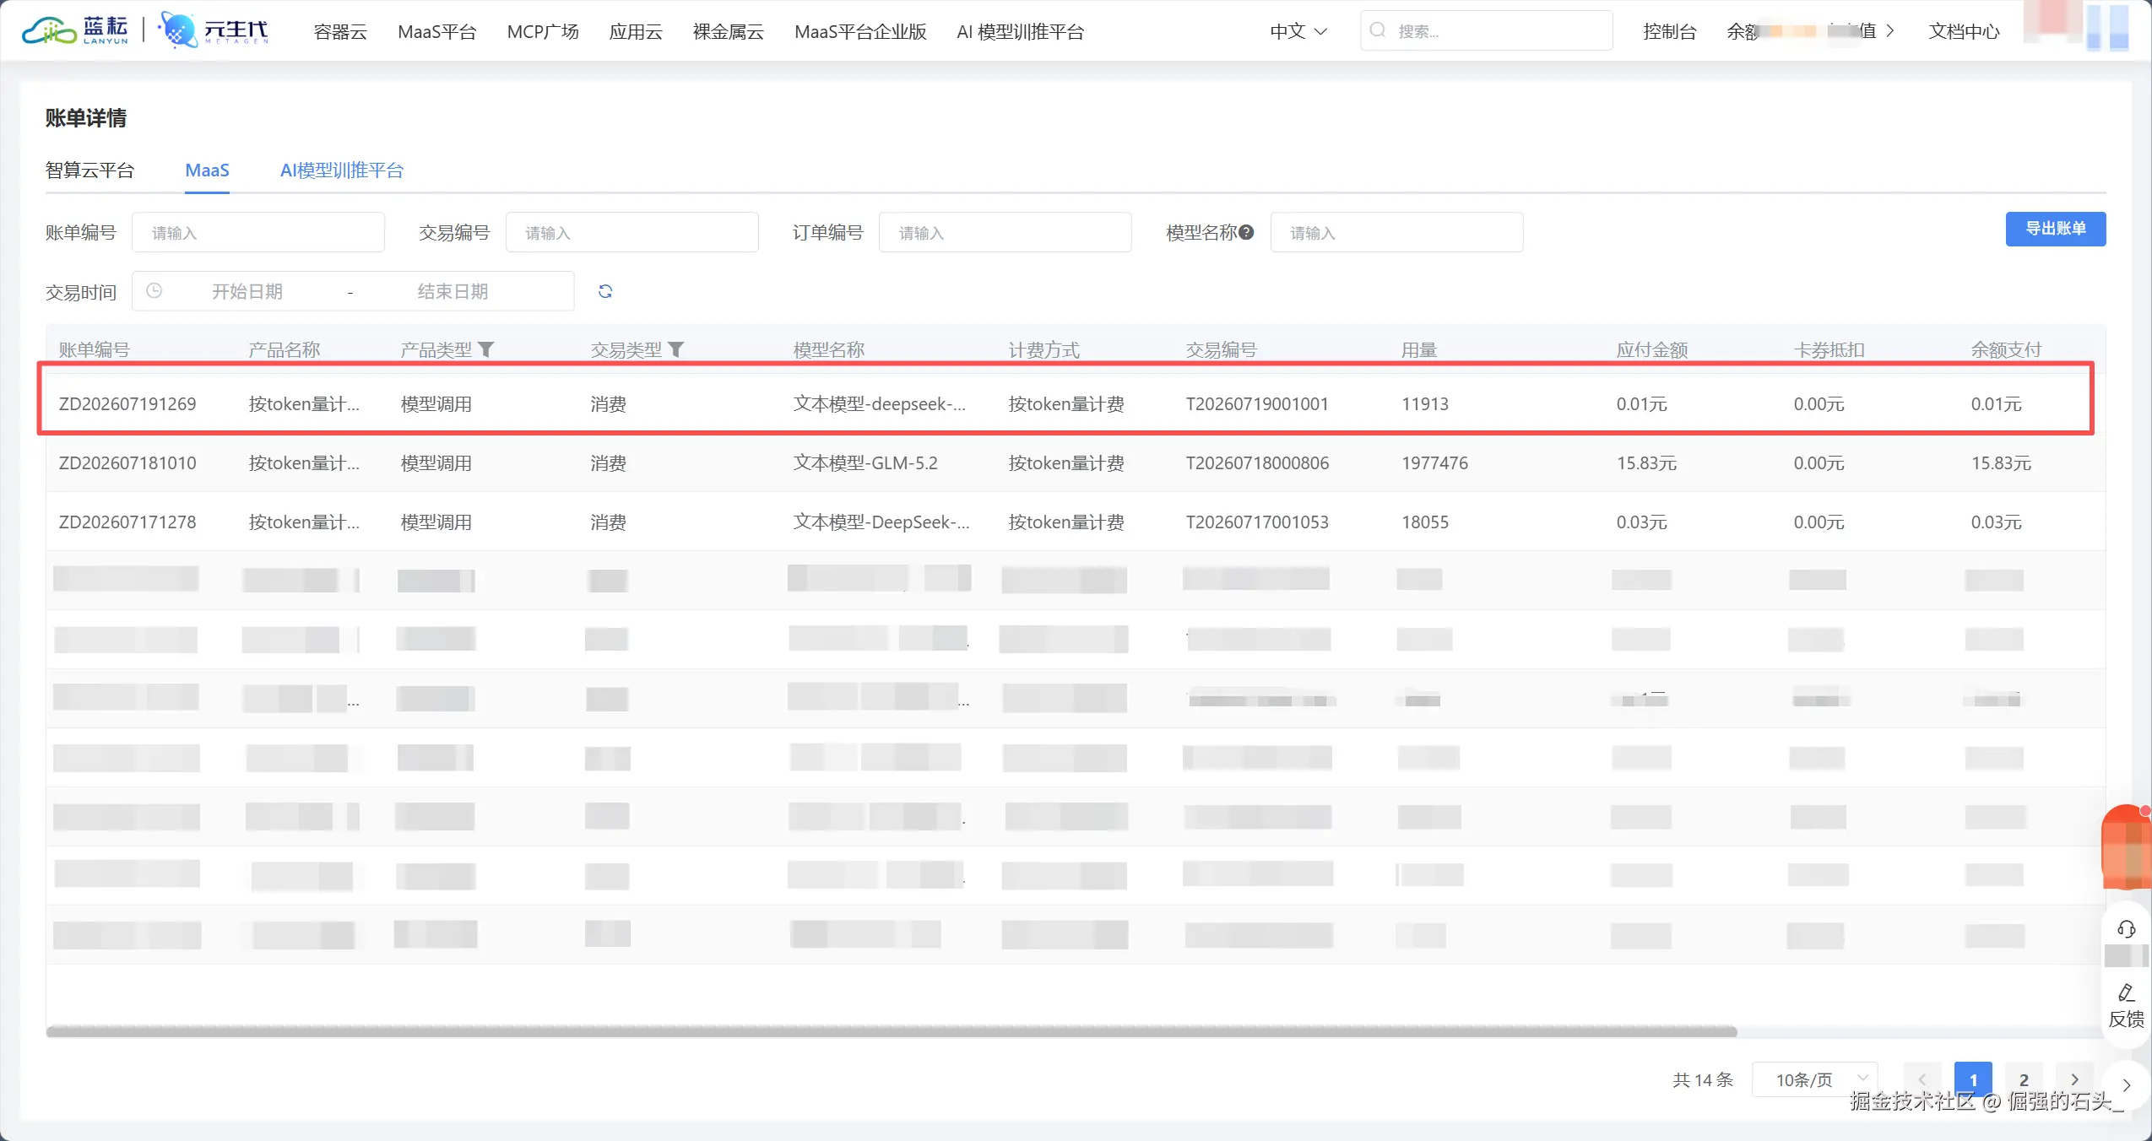
Task: Click the balance recharge chevron arrow
Action: pos(1890,31)
